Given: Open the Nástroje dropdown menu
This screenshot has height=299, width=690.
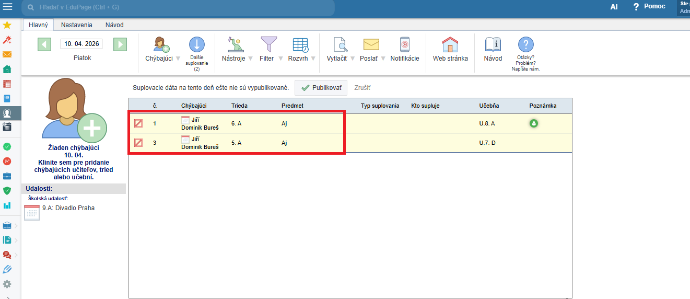Looking at the screenshot, I should [250, 59].
